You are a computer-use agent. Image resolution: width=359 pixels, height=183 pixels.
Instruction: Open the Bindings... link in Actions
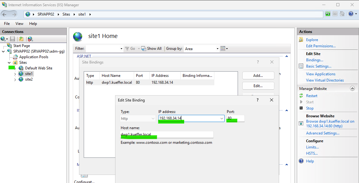tap(315, 60)
